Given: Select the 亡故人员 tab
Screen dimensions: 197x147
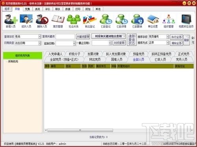Looking at the screenshot, I should coord(160,60).
